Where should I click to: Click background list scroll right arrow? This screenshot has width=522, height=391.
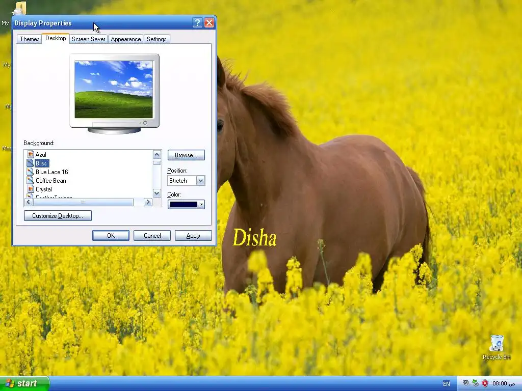[x=148, y=202]
